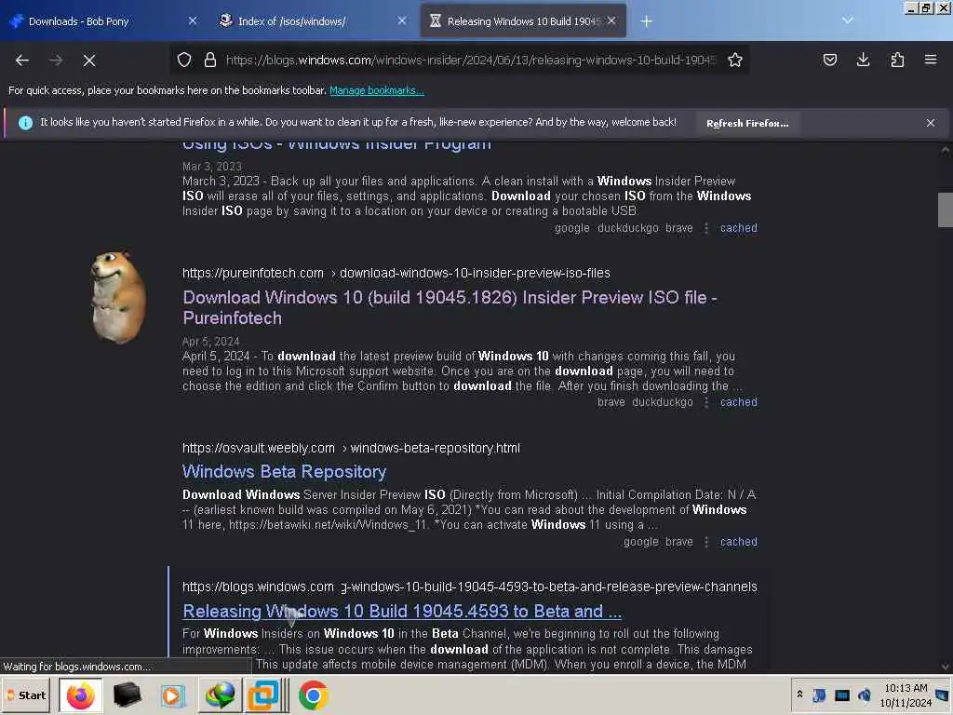Click duckduckgo source under Using ISOs result
Viewport: 953px width, 715px height.
pos(628,228)
